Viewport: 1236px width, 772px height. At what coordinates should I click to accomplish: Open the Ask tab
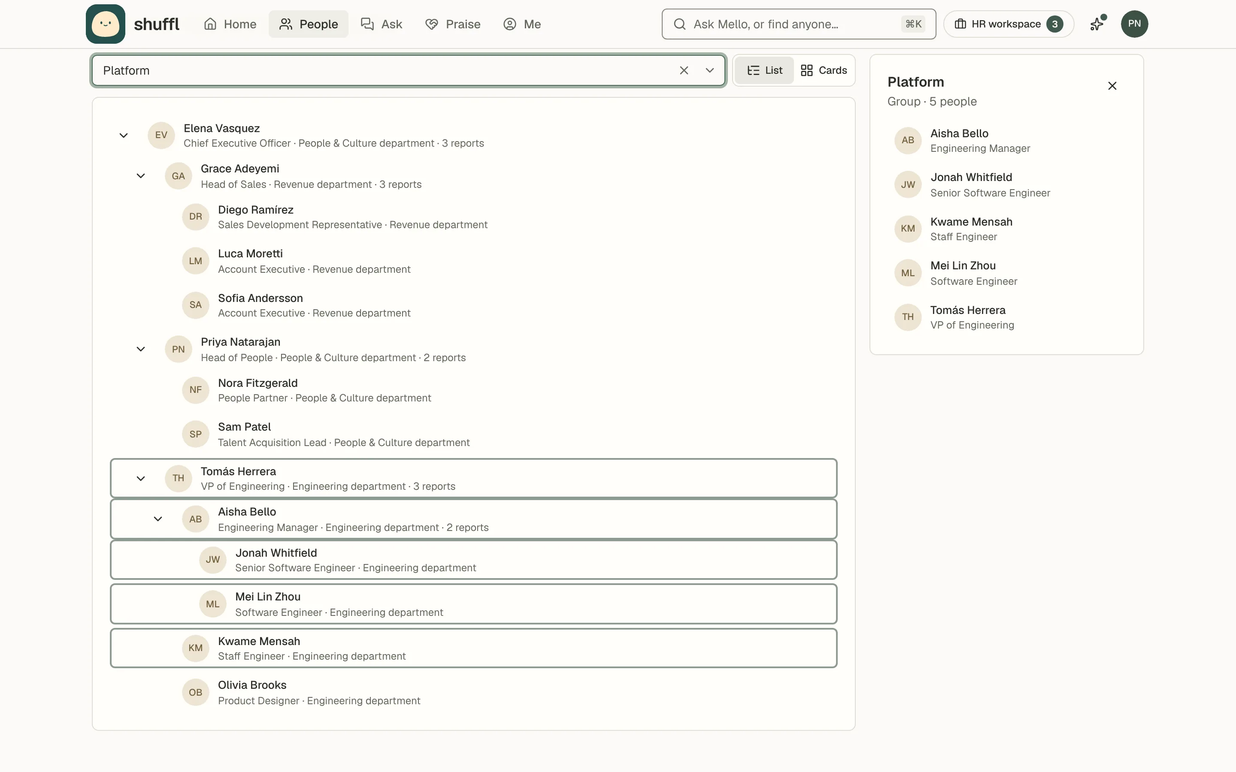click(x=382, y=24)
